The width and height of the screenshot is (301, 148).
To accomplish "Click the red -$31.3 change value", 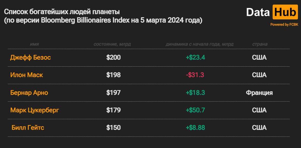I will pyautogui.click(x=195, y=75).
